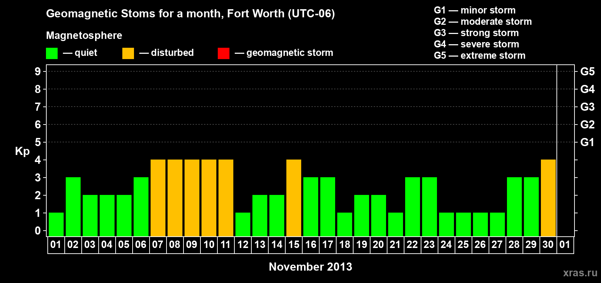Image resolution: width=601 pixels, height=283 pixels.
Task: Click the 'disturbed' legend label
Action: click(172, 53)
